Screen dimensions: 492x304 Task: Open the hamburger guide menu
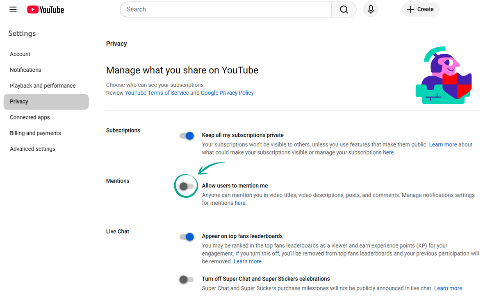click(x=13, y=9)
